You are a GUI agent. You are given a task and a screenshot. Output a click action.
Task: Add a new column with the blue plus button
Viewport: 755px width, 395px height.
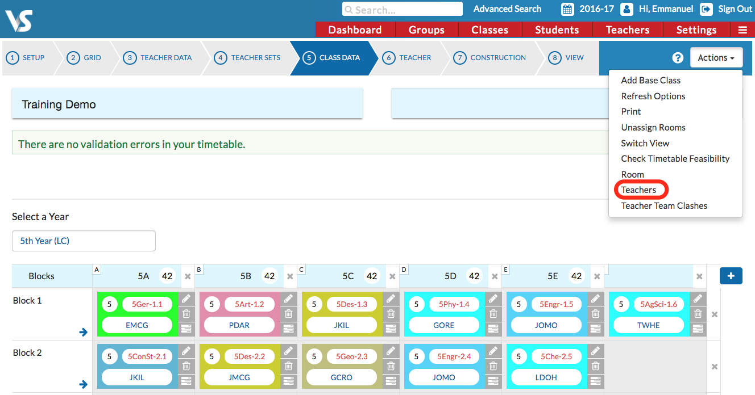tap(731, 275)
